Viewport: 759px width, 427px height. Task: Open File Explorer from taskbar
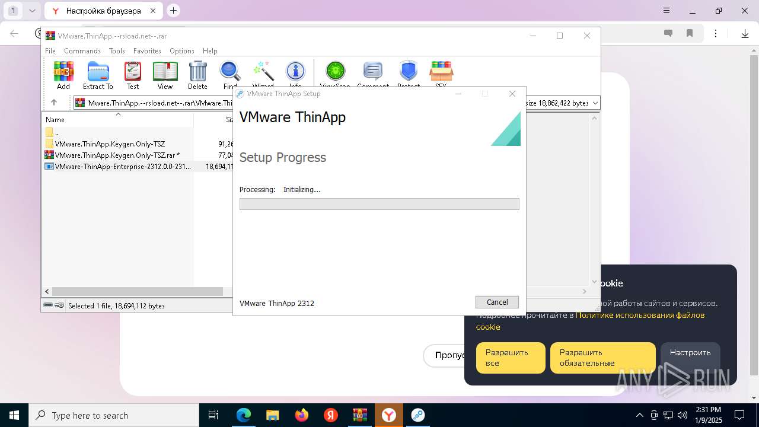272,415
